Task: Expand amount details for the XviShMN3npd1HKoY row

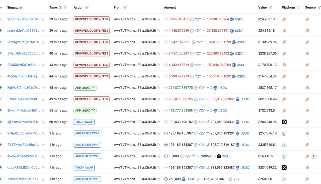Action: (x=166, y=179)
